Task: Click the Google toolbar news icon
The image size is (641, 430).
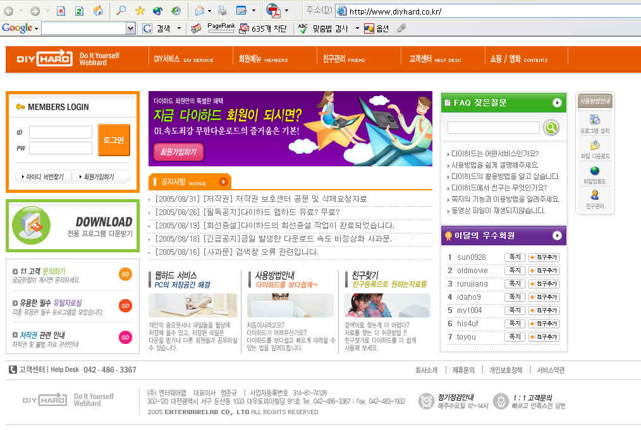Action: pos(196,28)
